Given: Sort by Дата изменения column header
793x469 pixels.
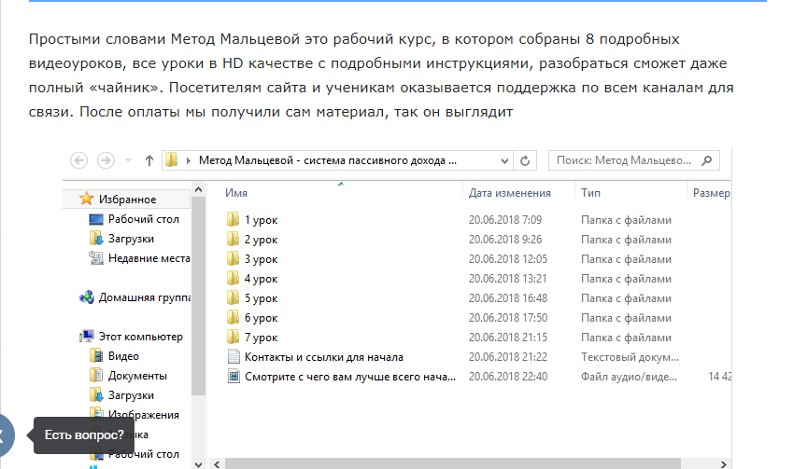Looking at the screenshot, I should (x=509, y=193).
